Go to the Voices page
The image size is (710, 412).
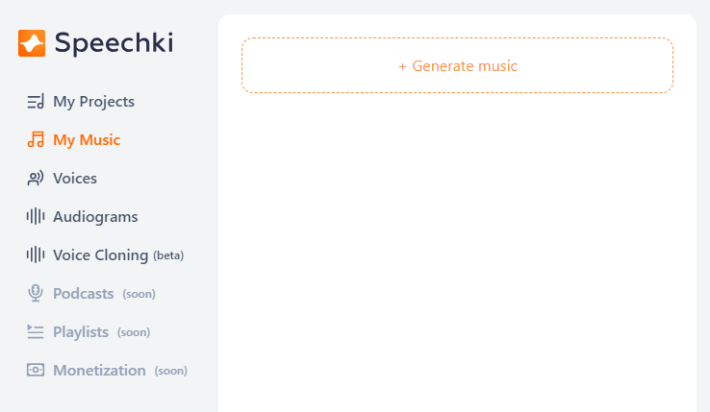[x=75, y=179]
